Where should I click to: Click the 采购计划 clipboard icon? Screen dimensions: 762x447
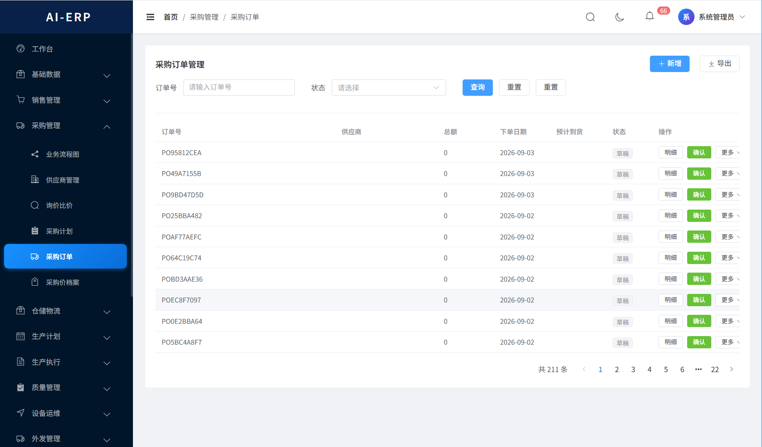(x=35, y=231)
